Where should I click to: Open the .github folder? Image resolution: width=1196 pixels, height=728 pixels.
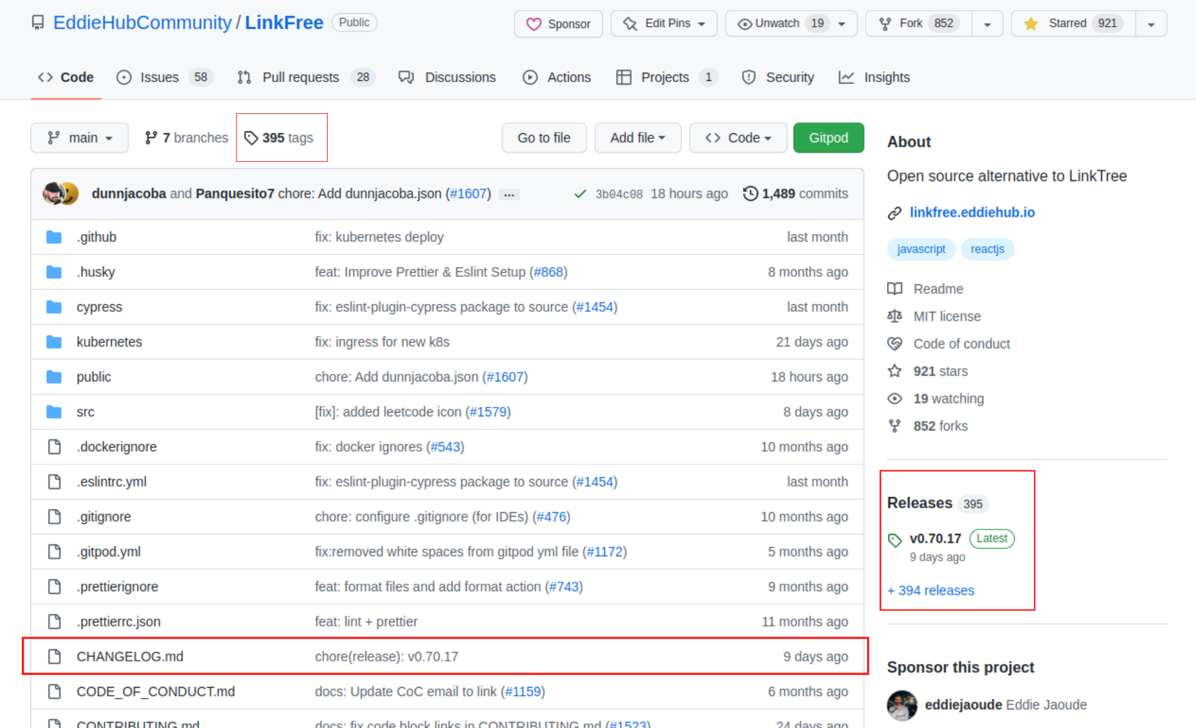pos(97,237)
